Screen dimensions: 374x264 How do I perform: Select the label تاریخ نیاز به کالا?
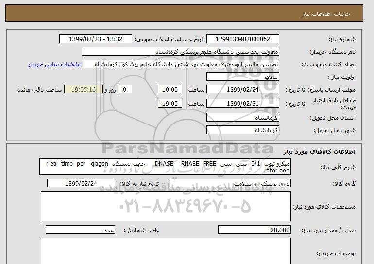[x=139, y=184]
